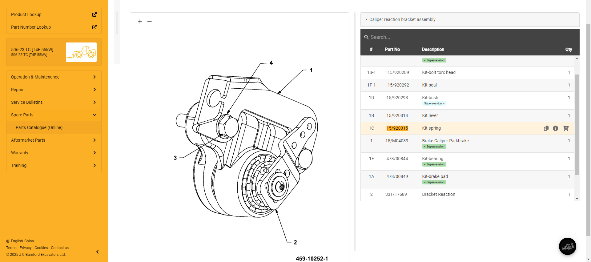
Task: Expand Caliper reaction bracket assembly section
Action: point(402,19)
